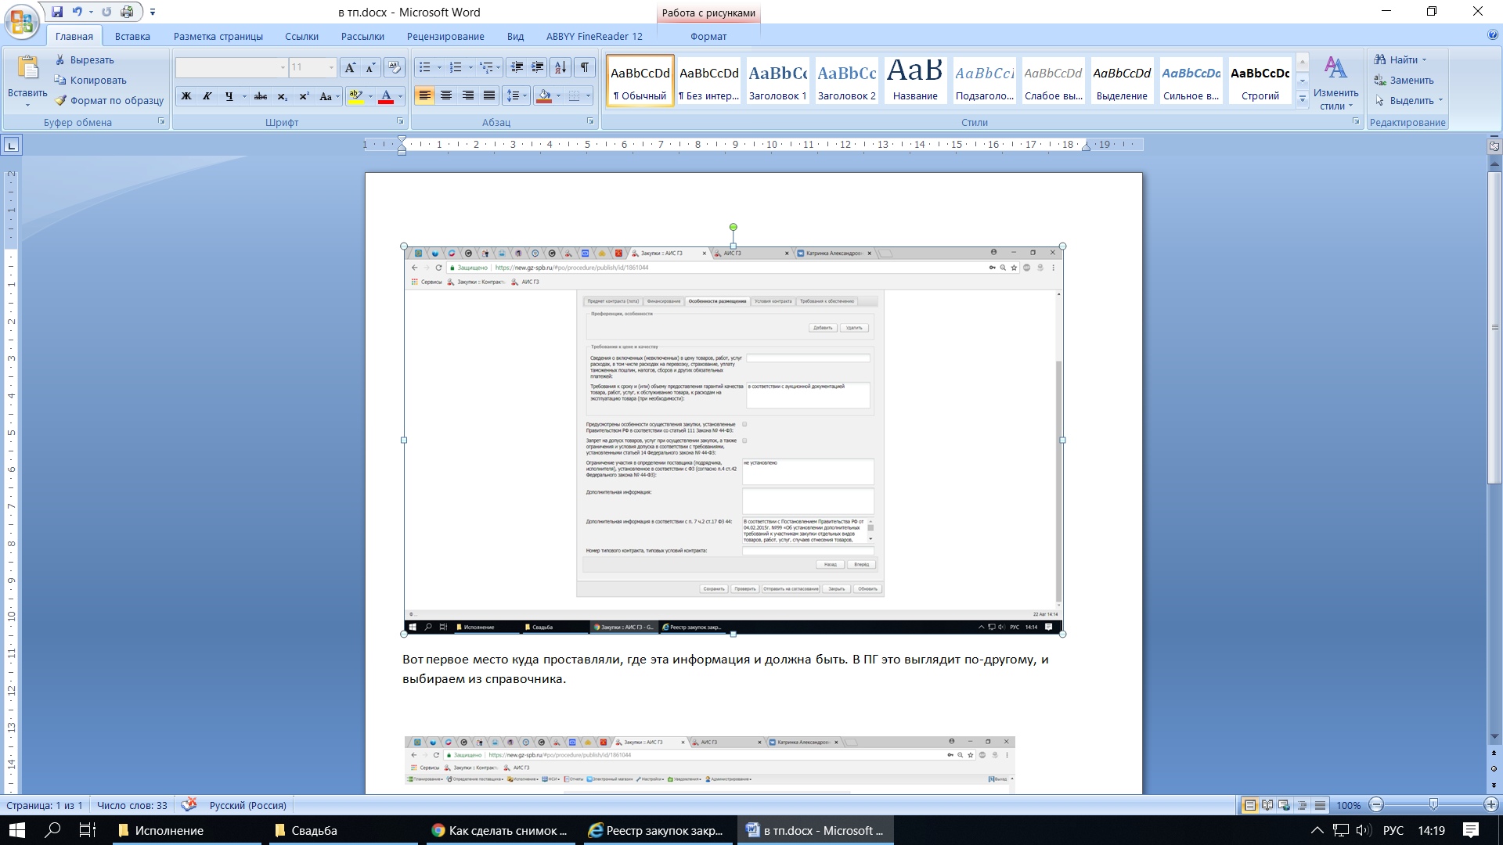Switch to Вставка ribbon tab

[132, 36]
